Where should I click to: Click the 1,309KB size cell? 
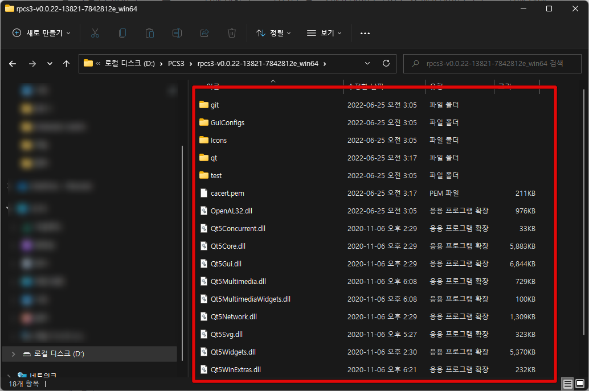(x=522, y=316)
